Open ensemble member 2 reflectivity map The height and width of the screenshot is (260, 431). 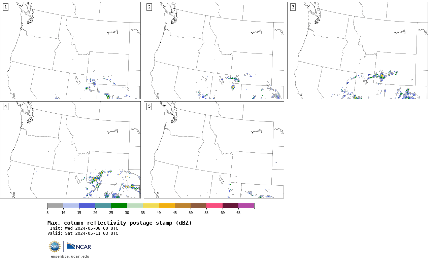[x=214, y=50]
